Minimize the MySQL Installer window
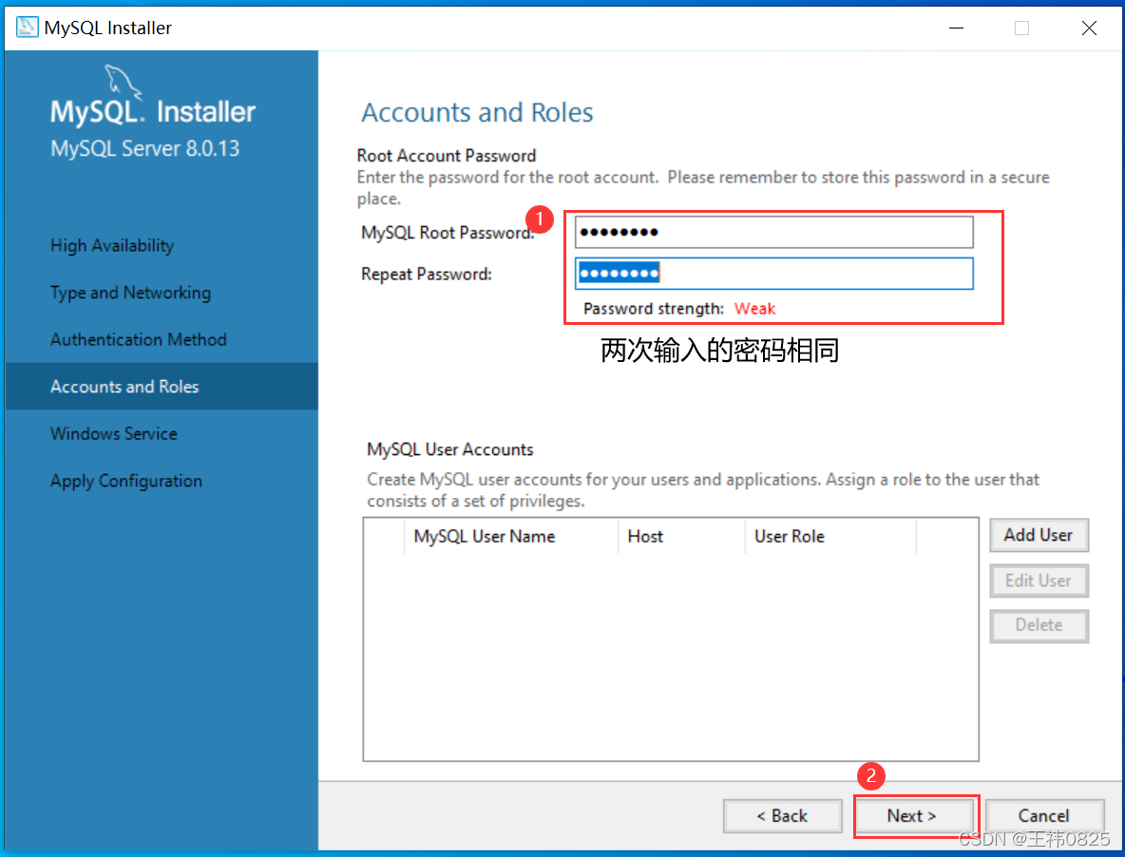 [956, 28]
